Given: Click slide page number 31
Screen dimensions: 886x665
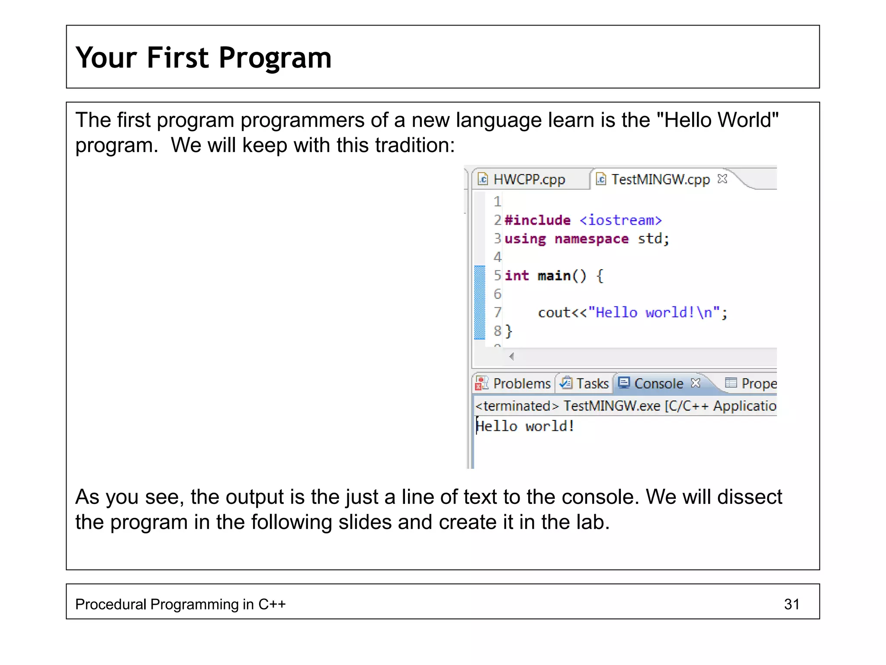Looking at the screenshot, I should pos(792,604).
